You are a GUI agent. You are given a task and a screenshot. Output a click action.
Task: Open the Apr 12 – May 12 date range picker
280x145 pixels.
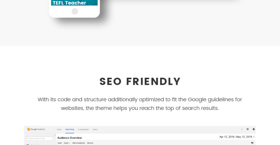237,137
